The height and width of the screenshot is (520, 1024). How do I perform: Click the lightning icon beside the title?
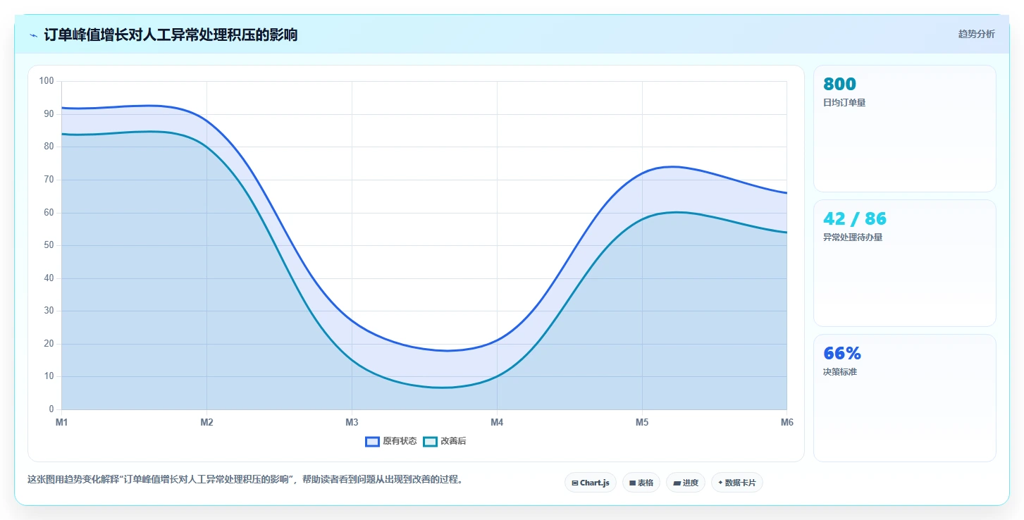point(33,35)
